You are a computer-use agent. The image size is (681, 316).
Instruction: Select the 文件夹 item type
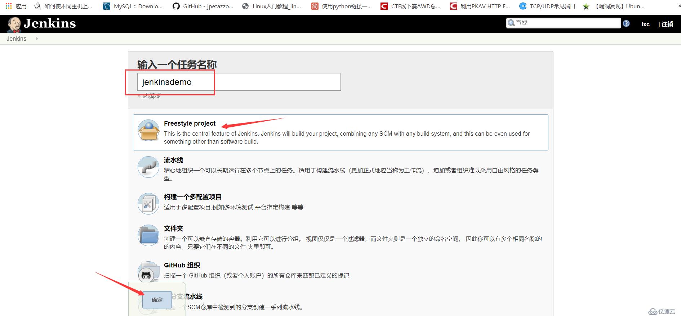coord(340,237)
